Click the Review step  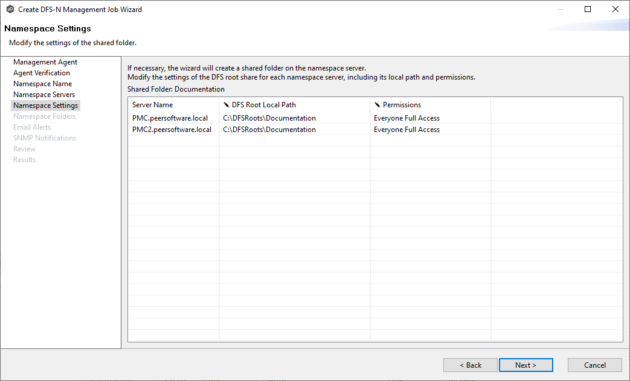click(x=24, y=148)
